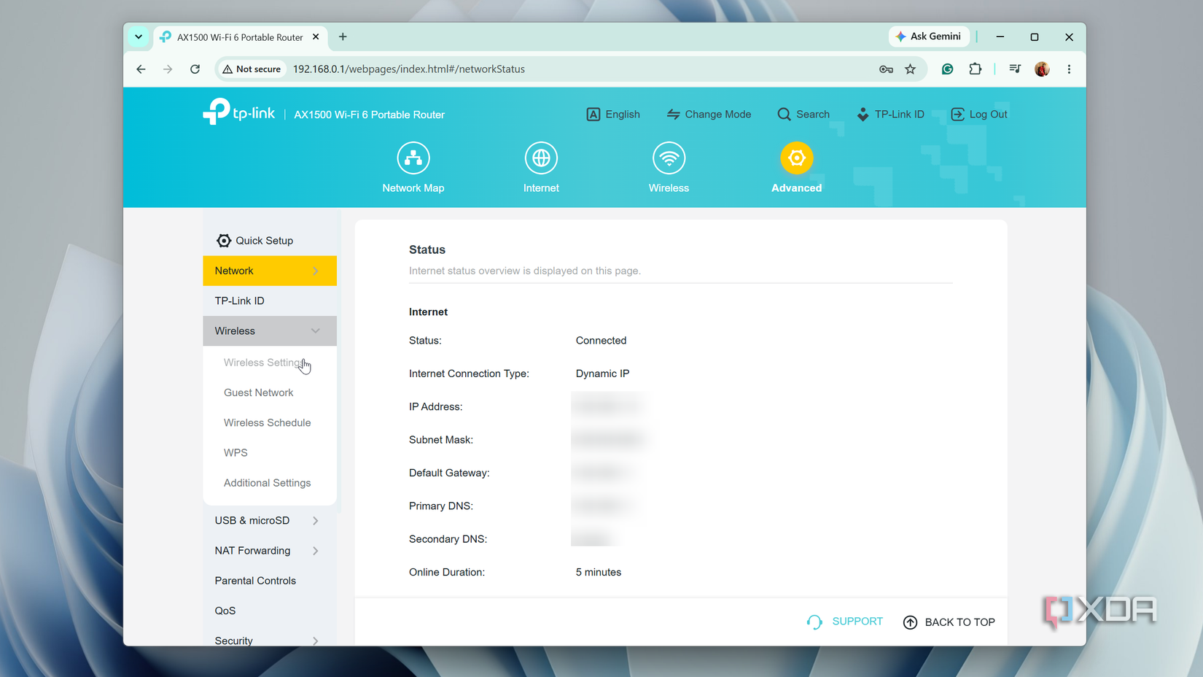The image size is (1203, 677).
Task: Click the Log Out button text
Action: [989, 115]
